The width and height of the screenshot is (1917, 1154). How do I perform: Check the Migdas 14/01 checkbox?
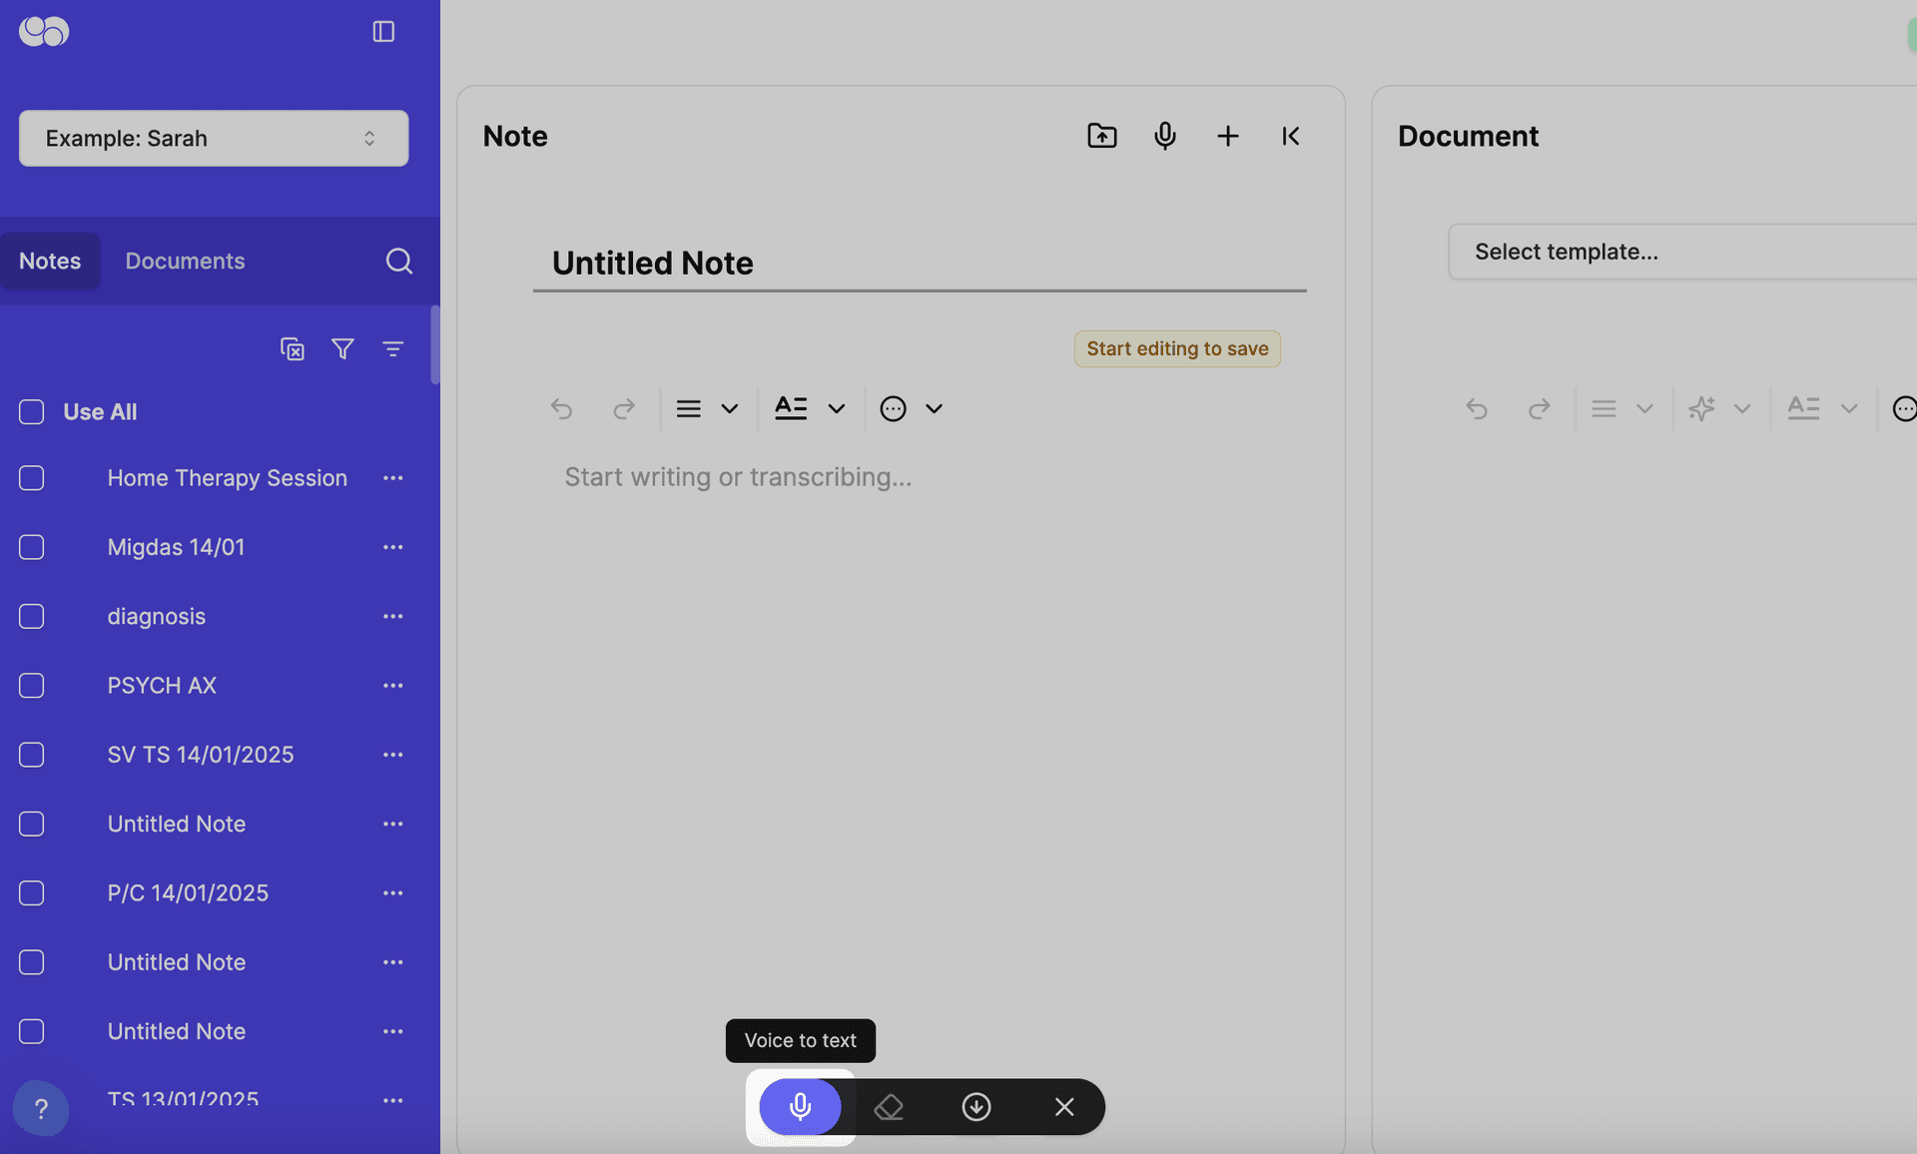click(32, 547)
